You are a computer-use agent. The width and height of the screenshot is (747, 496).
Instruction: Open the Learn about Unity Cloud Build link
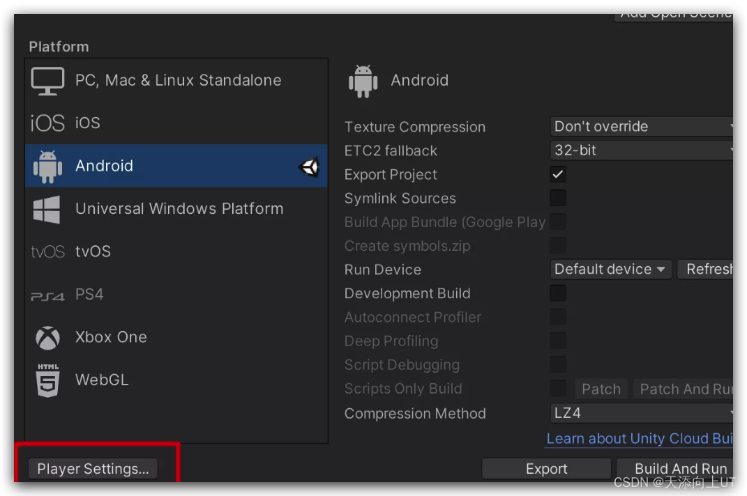coord(640,438)
